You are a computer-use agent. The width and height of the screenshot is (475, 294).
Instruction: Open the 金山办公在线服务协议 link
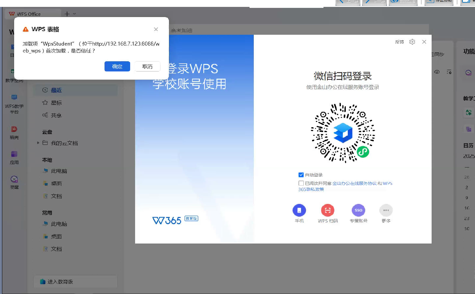point(354,183)
